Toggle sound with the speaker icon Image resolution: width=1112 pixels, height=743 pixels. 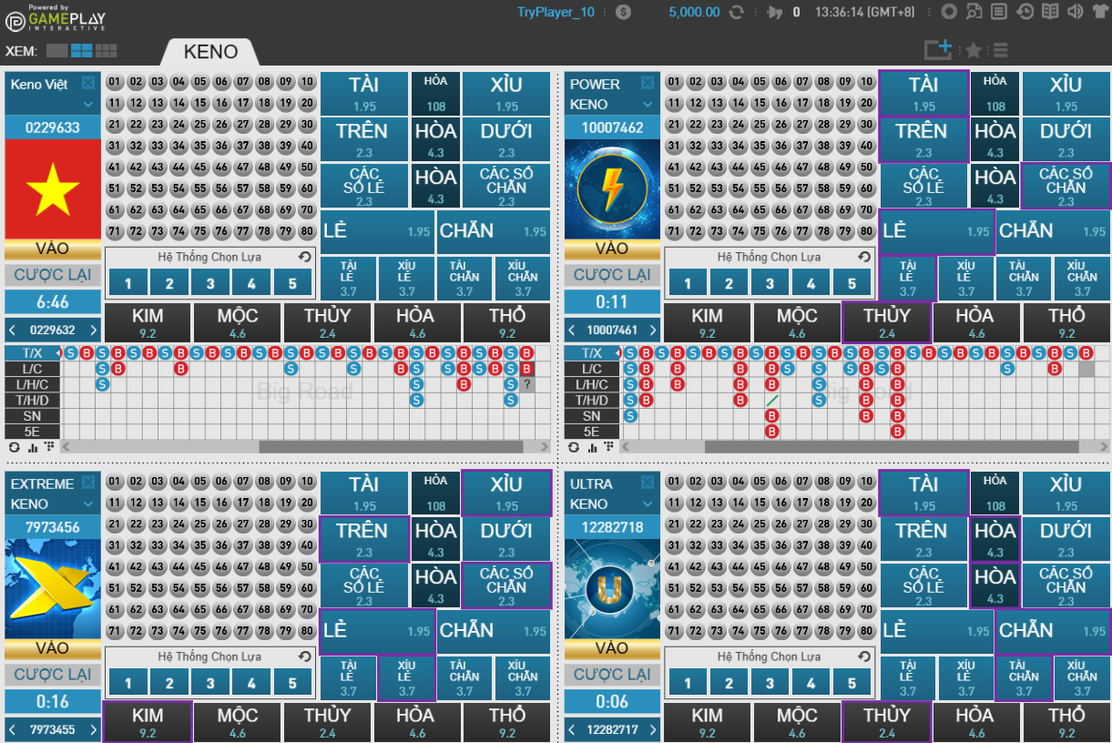(1076, 12)
